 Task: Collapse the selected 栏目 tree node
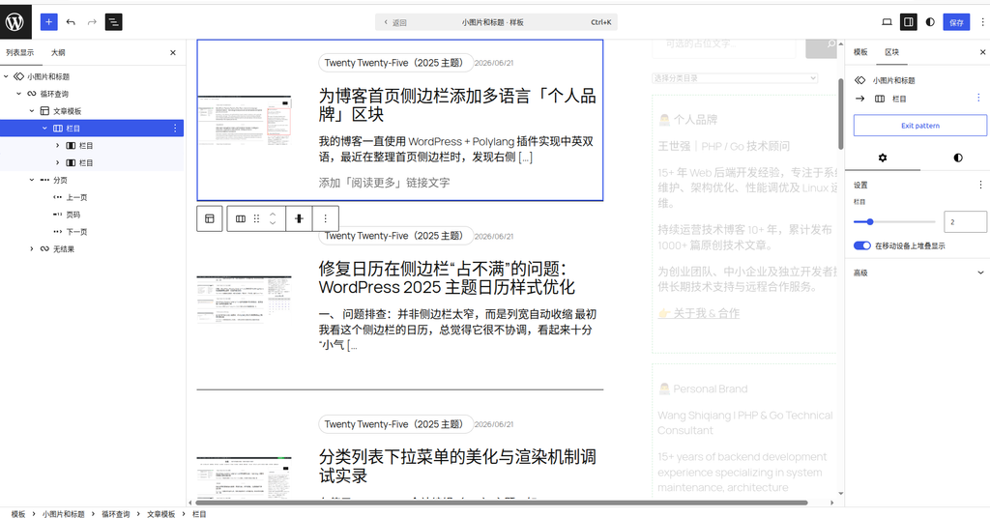(x=44, y=129)
